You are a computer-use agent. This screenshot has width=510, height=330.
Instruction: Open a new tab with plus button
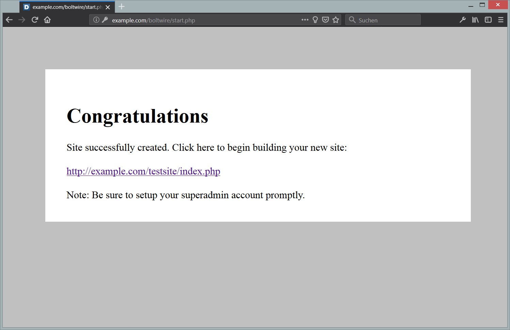tap(122, 6)
